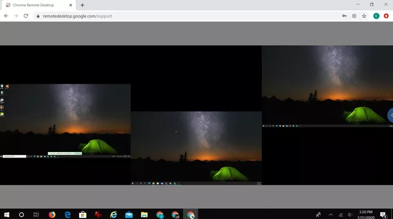Open the green profile avatar E

click(376, 16)
